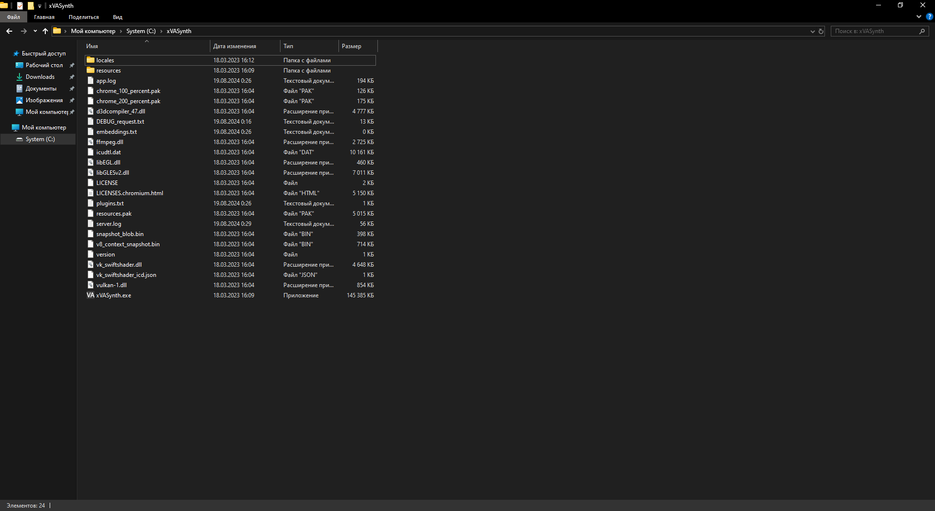Open the Файл menu tab
Viewport: 935px width, 511px height.
tap(14, 17)
